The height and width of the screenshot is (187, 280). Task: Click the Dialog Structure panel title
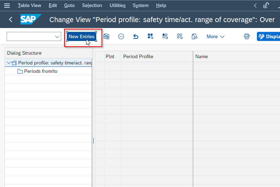pyautogui.click(x=24, y=53)
